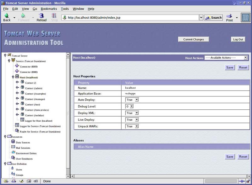The width and height of the screenshot is (252, 185).
Task: Open the File menu
Action: 6,9
